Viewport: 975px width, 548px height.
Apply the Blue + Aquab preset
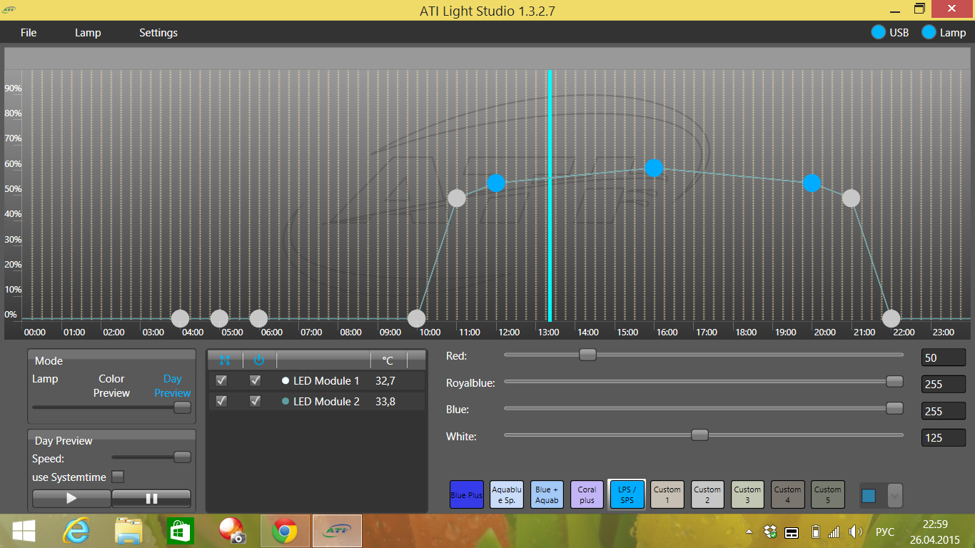[547, 494]
